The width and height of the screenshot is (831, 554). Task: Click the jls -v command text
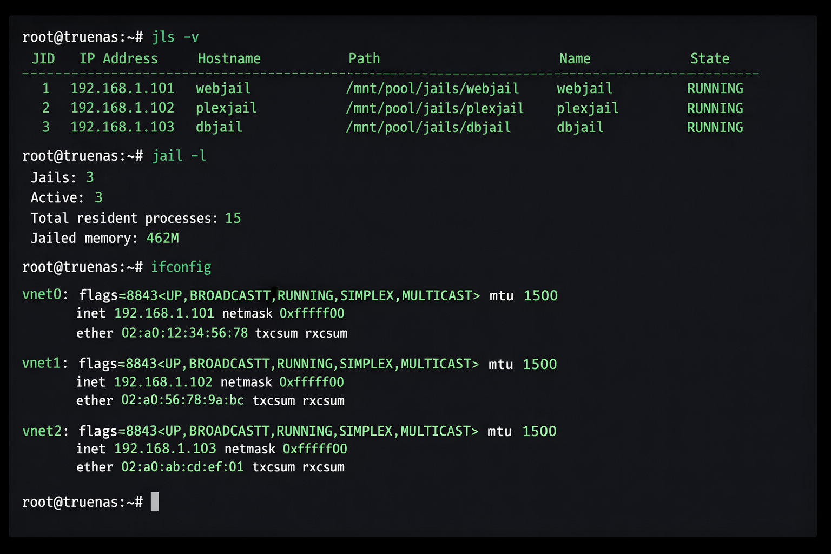pyautogui.click(x=175, y=37)
